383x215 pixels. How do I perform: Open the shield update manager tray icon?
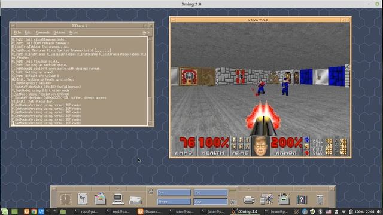[x=312, y=211]
